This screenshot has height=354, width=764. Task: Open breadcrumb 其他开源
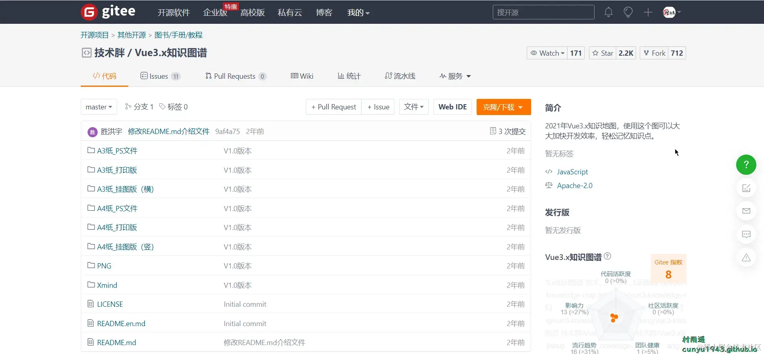(x=132, y=35)
